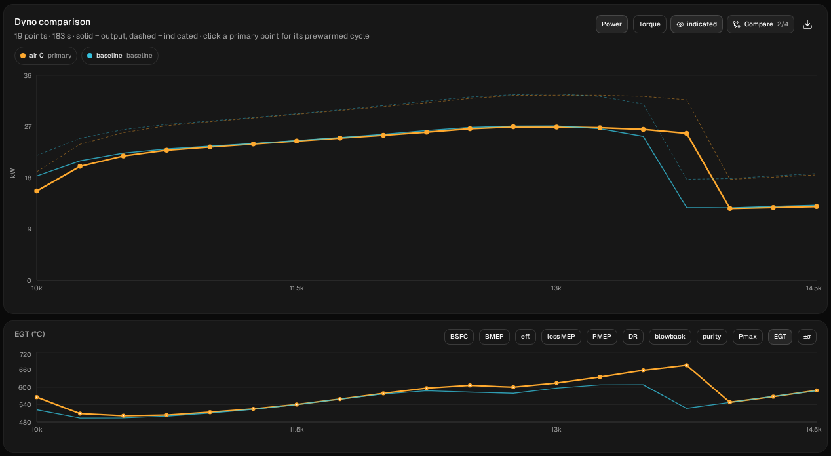Click the first orange EGT point at 10k
This screenshot has width=831, height=456.
pos(37,397)
